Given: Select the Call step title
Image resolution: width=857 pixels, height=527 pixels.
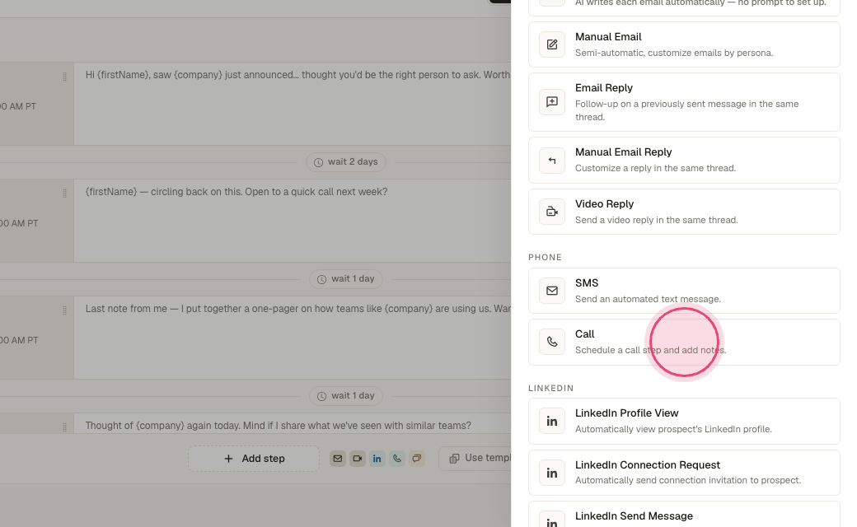Looking at the screenshot, I should point(584,334).
